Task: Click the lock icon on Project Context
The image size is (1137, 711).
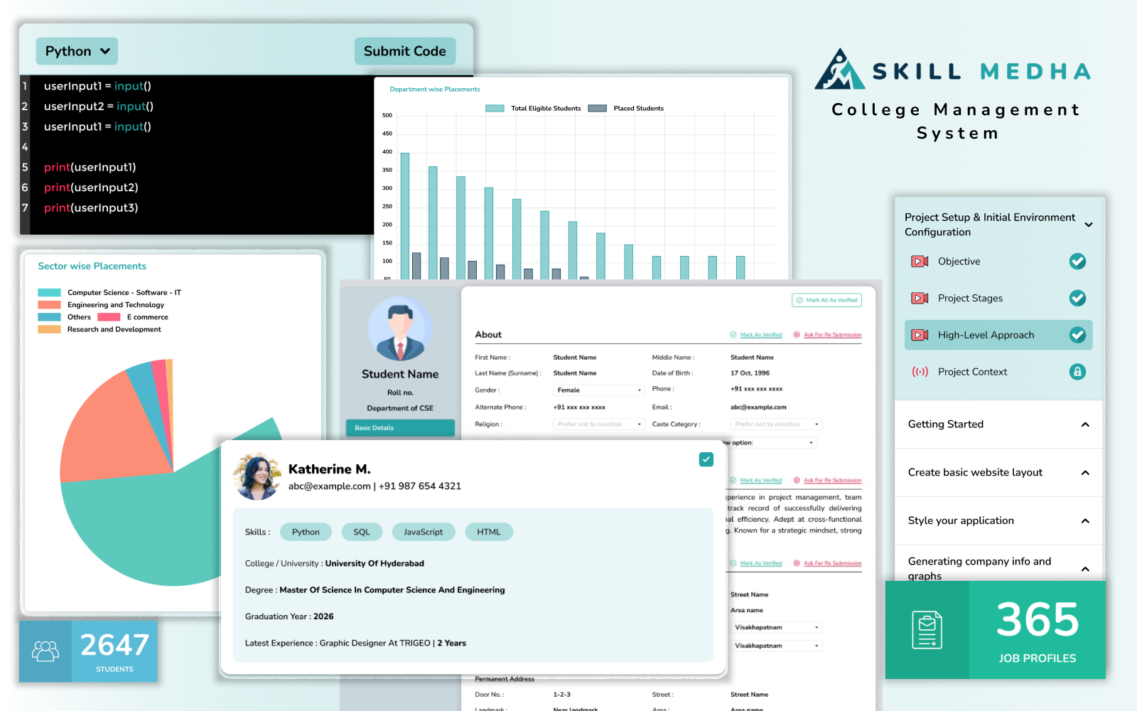Action: [1077, 372]
